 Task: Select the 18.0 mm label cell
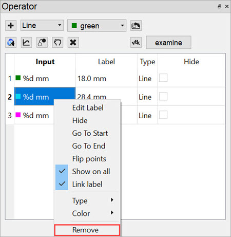pos(106,79)
